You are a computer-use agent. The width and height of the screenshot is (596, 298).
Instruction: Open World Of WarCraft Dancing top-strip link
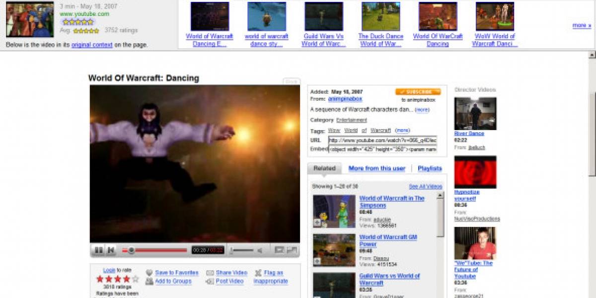pyautogui.click(x=438, y=40)
